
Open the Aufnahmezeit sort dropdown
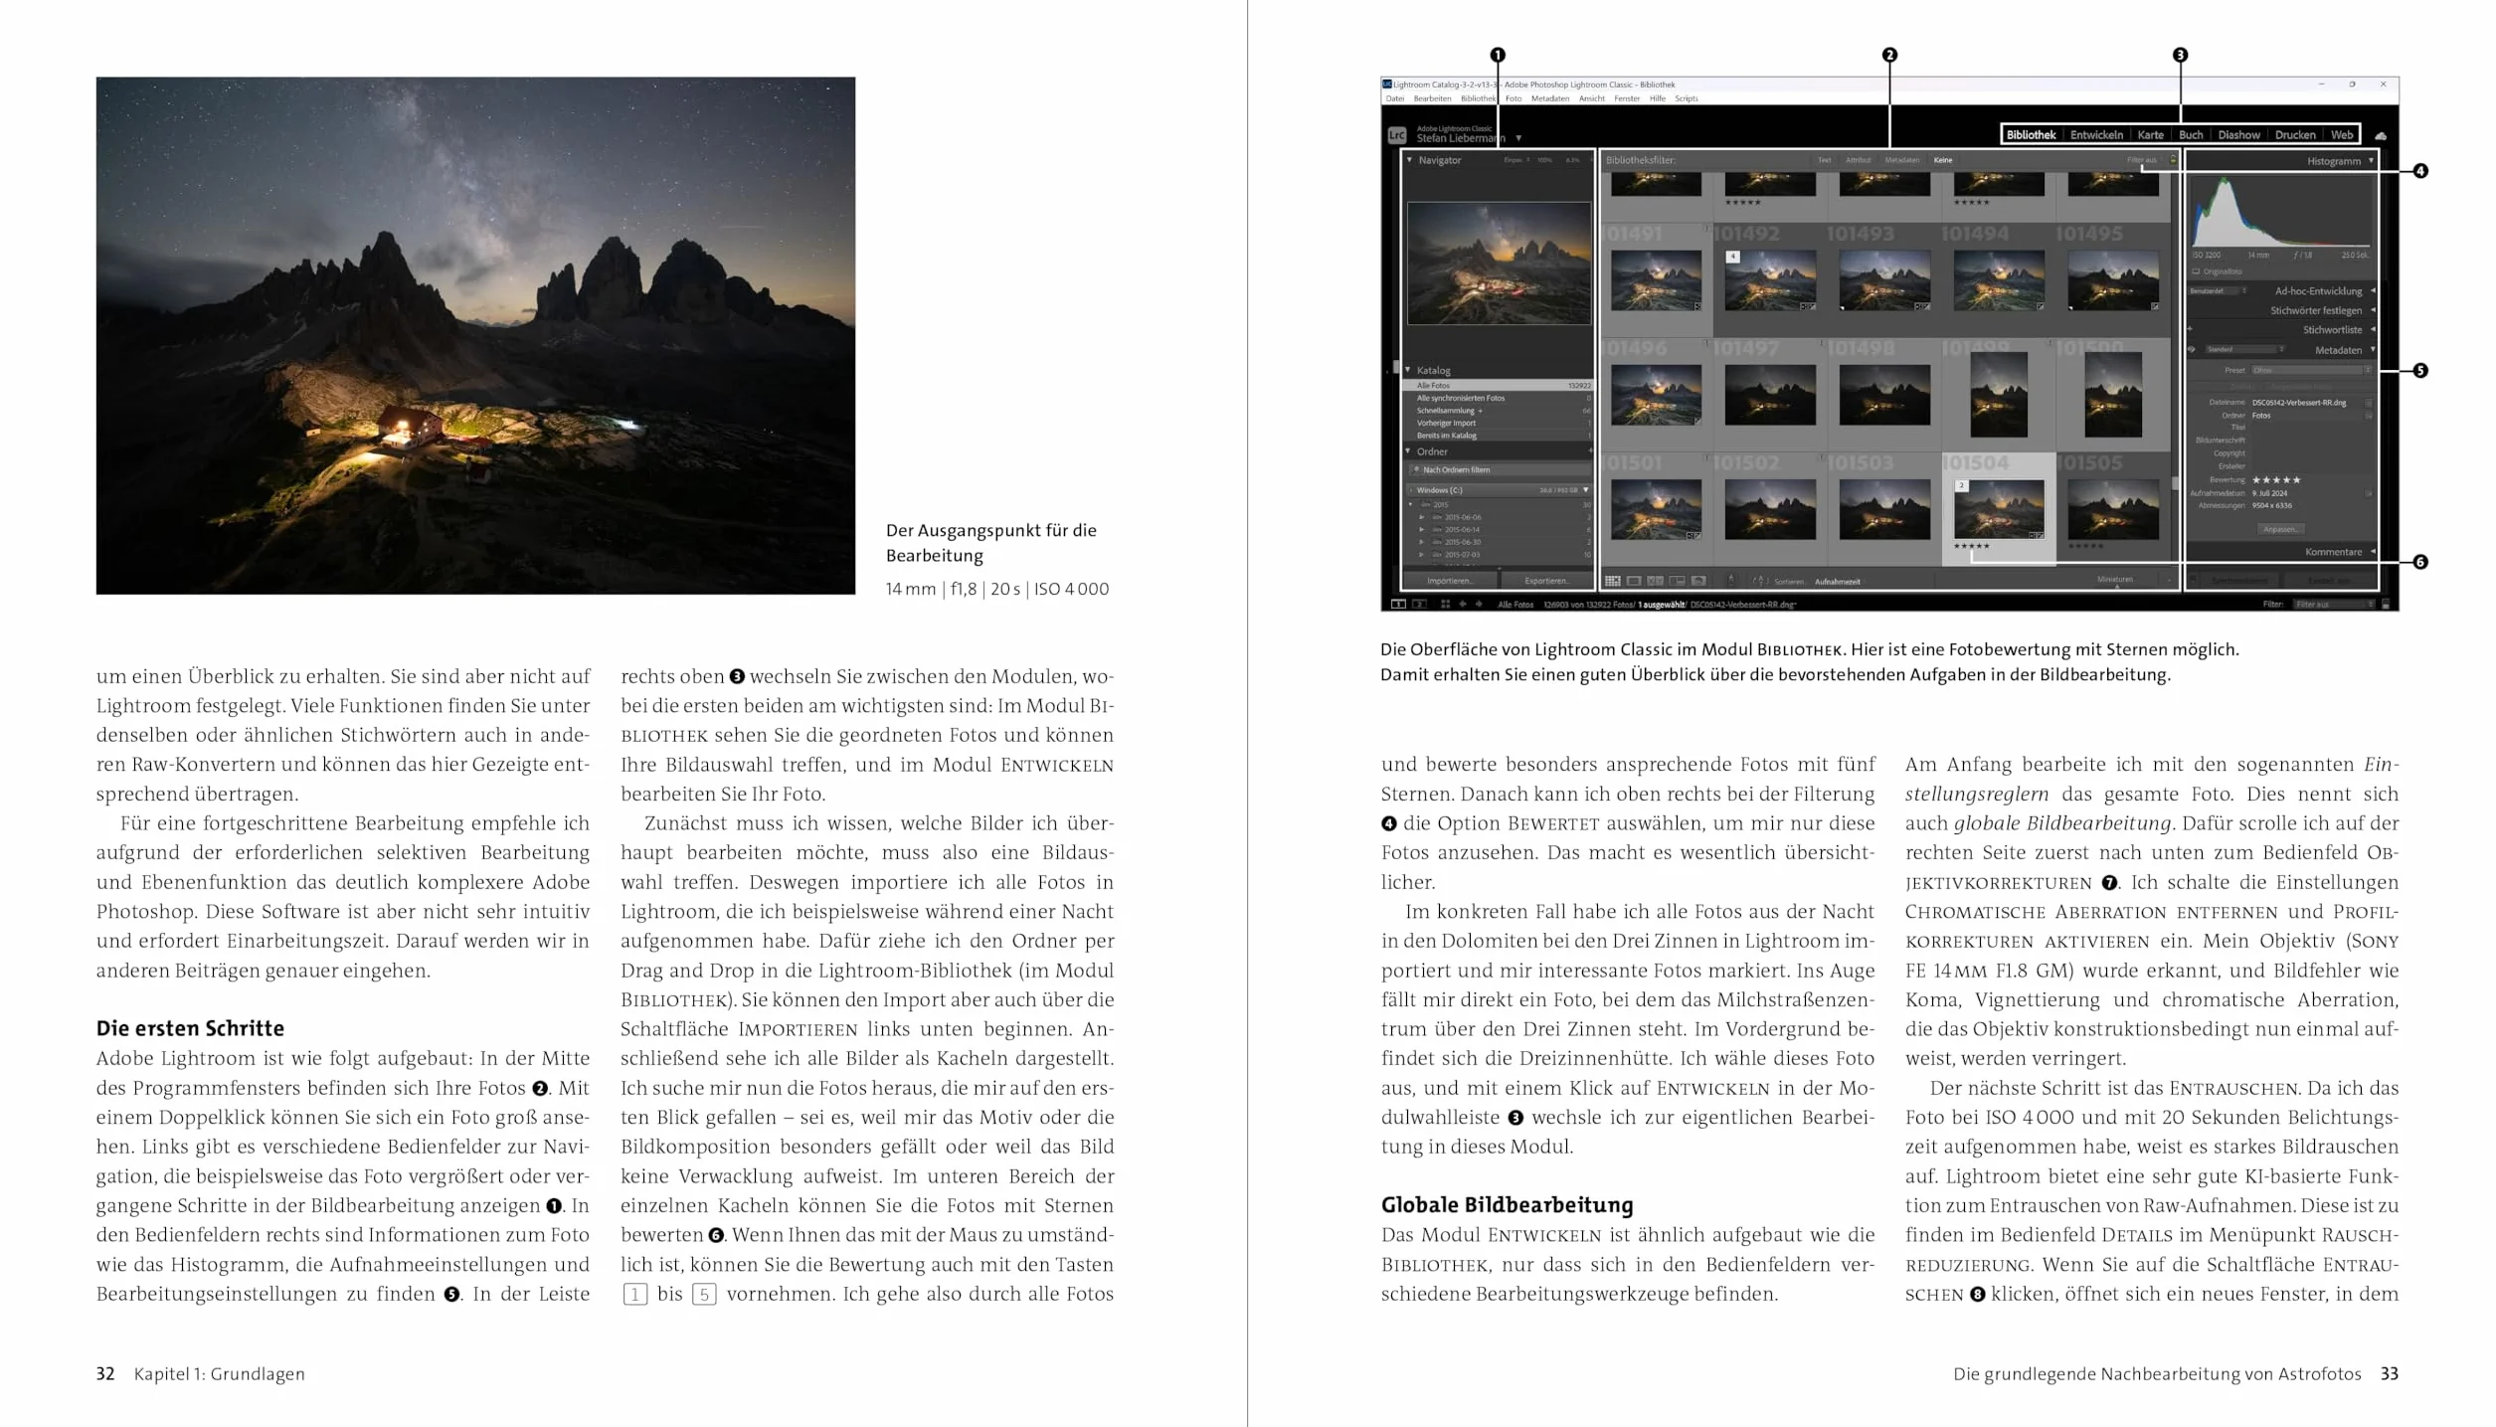[x=1838, y=581]
